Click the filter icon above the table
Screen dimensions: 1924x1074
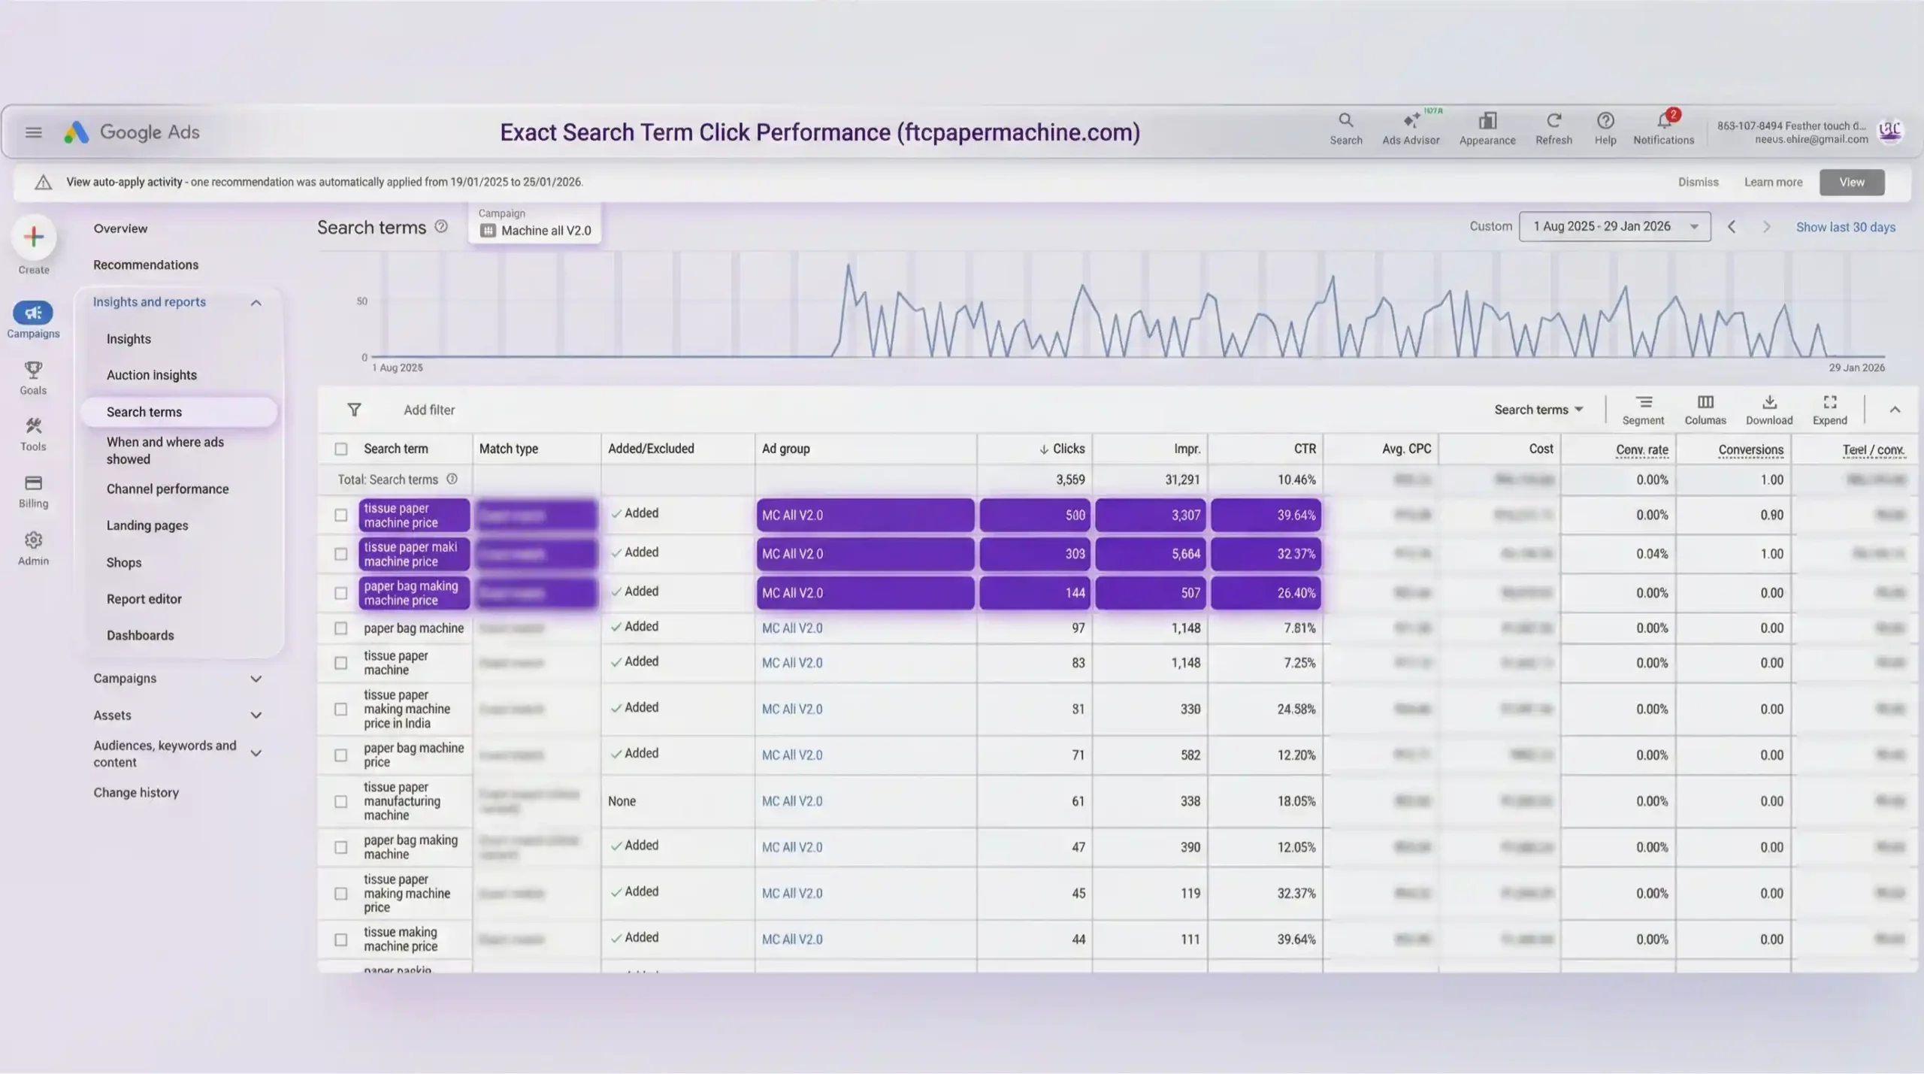coord(354,410)
